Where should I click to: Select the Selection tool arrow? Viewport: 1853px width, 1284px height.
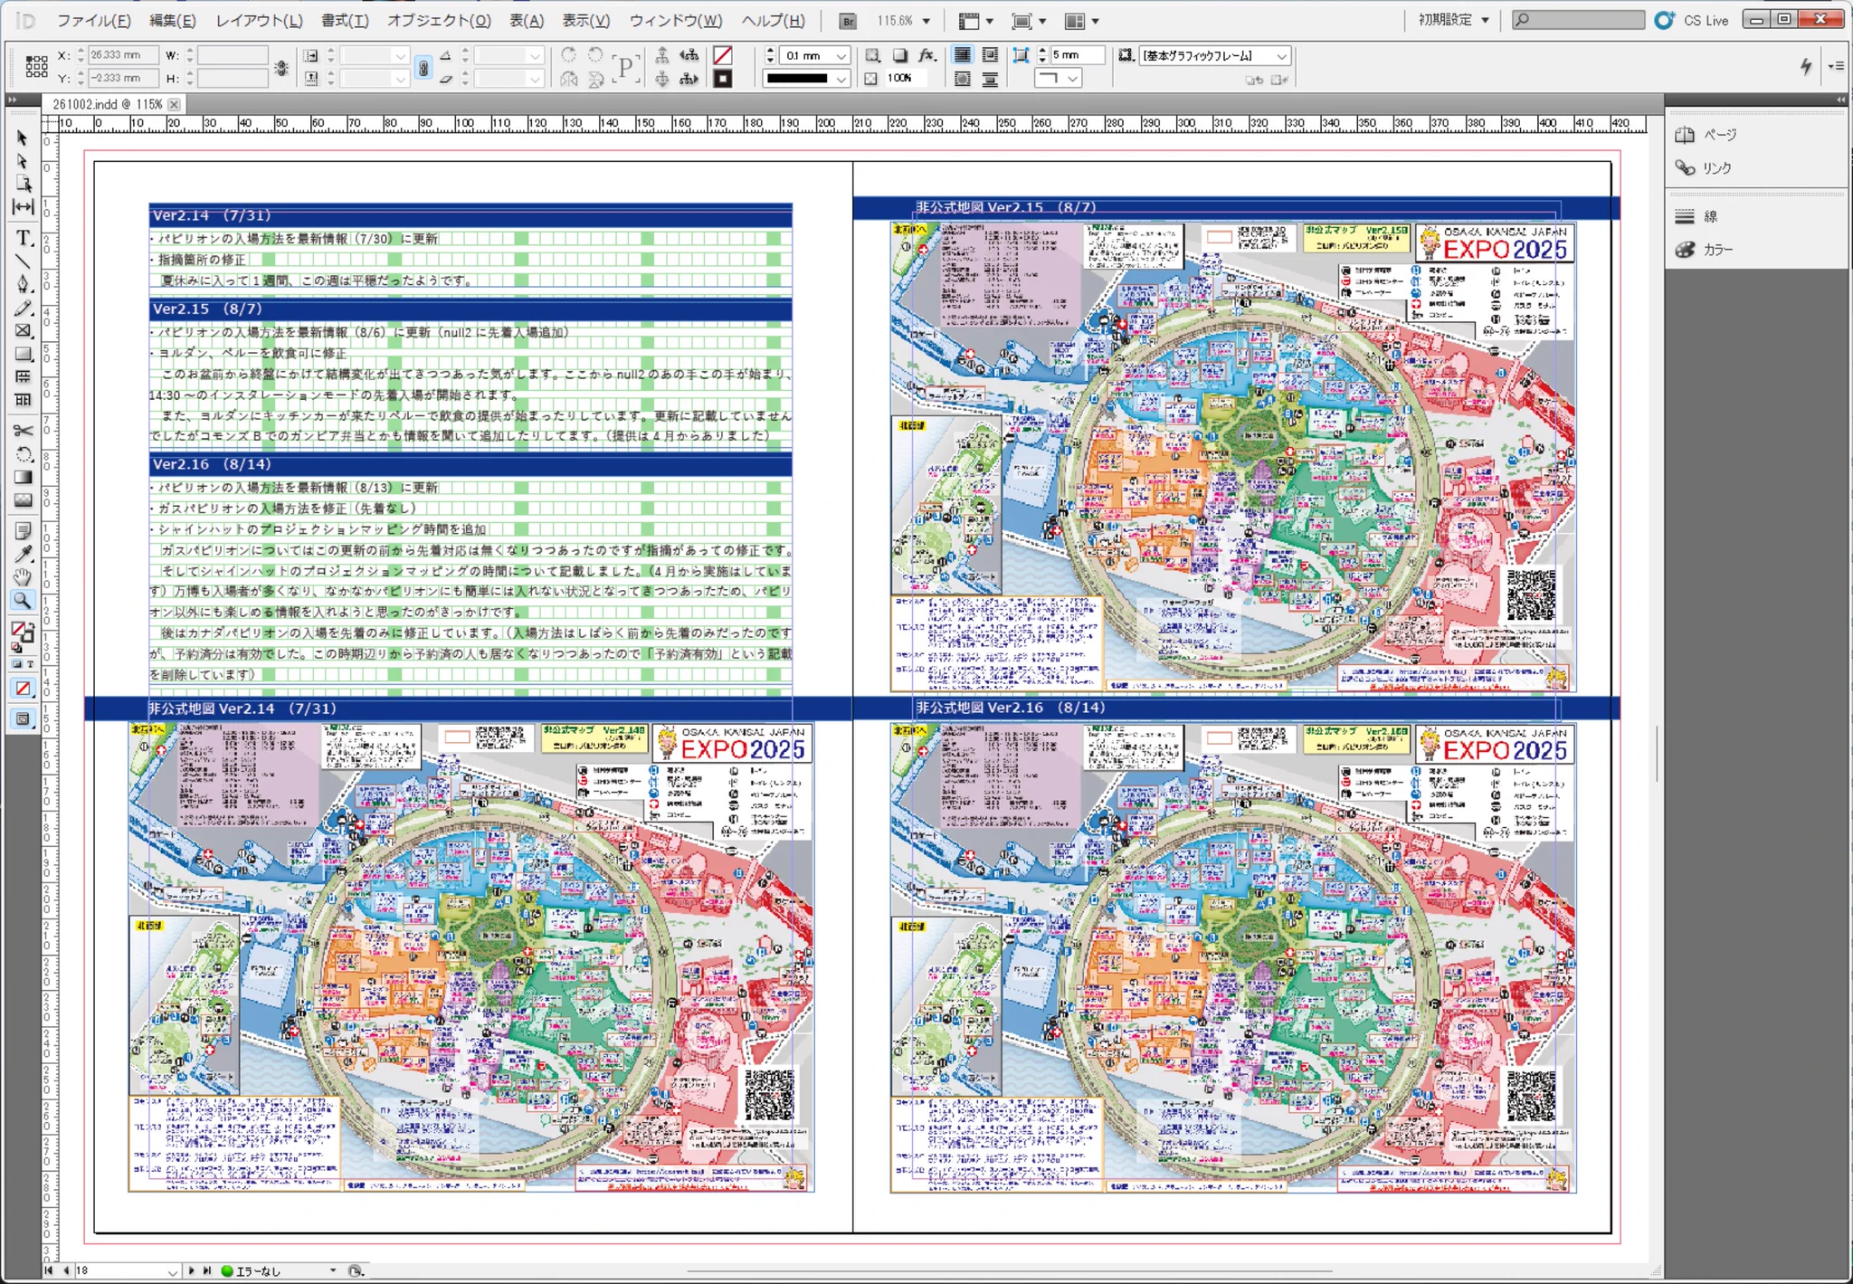[x=23, y=138]
